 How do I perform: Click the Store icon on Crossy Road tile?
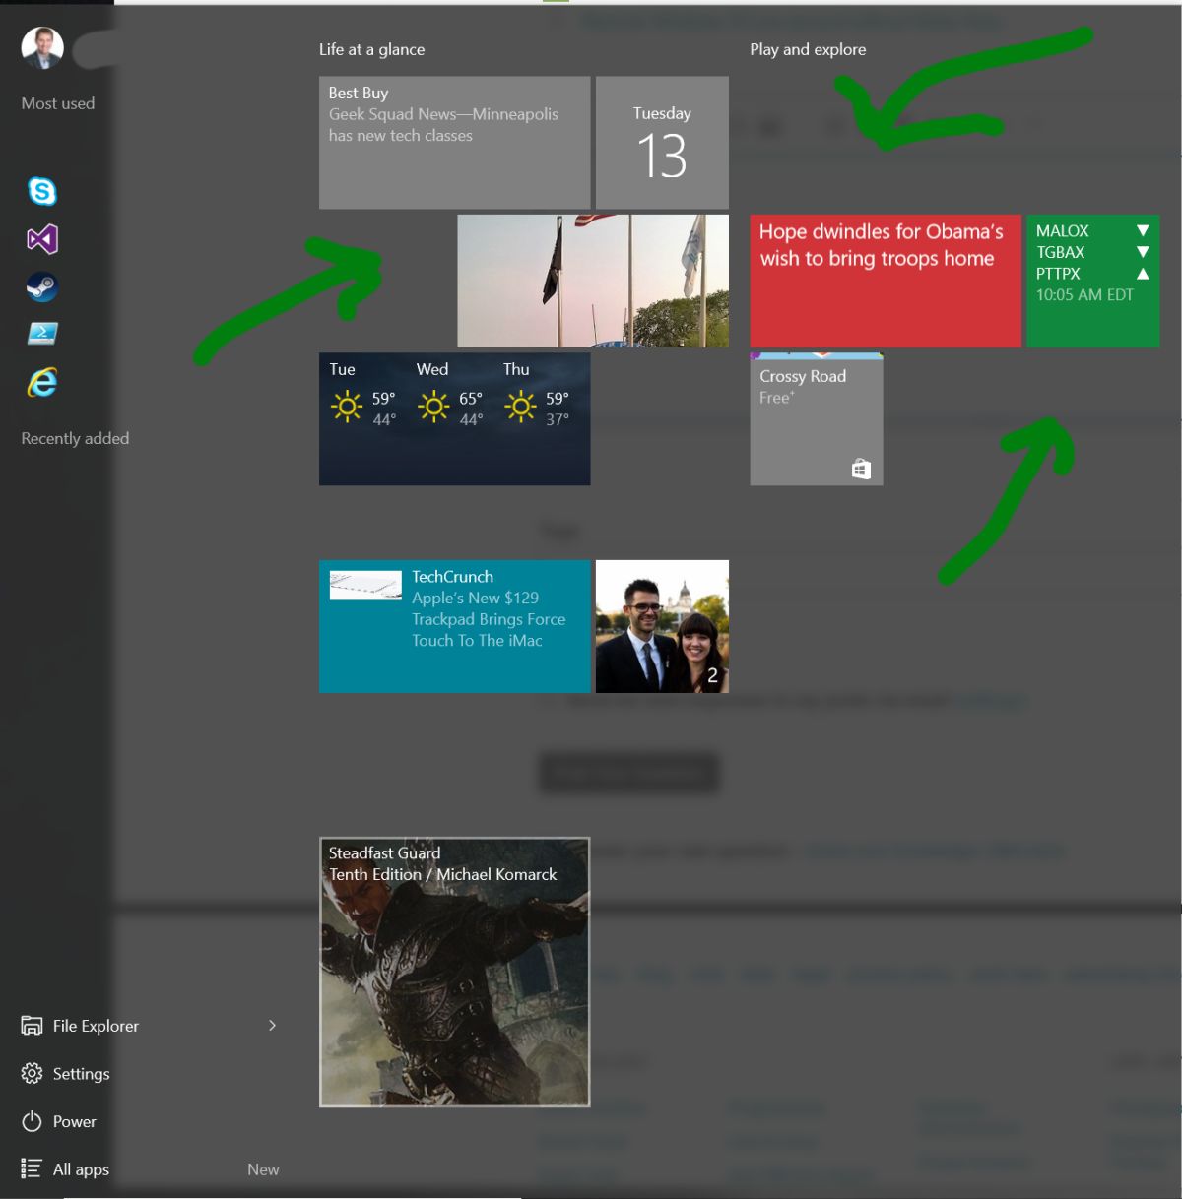click(x=861, y=470)
